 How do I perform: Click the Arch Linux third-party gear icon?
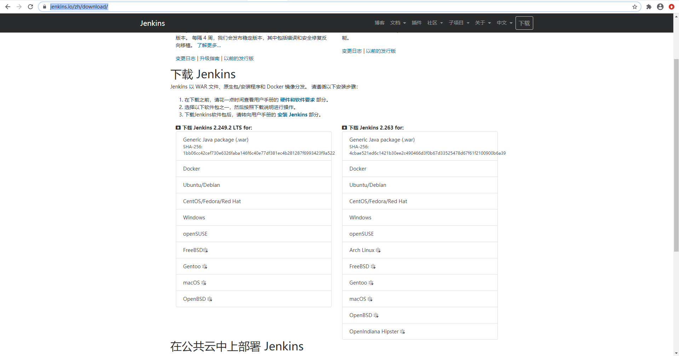tap(378, 250)
